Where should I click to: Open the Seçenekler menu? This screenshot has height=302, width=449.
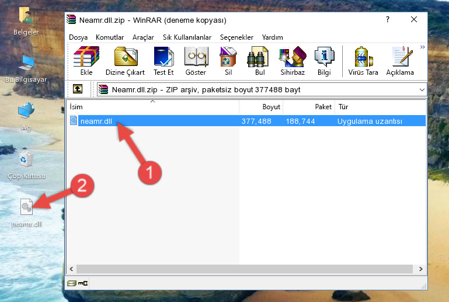point(236,37)
